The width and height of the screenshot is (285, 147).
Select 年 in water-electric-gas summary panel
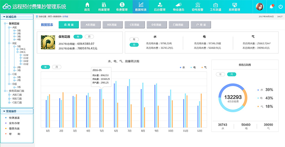click(x=134, y=39)
